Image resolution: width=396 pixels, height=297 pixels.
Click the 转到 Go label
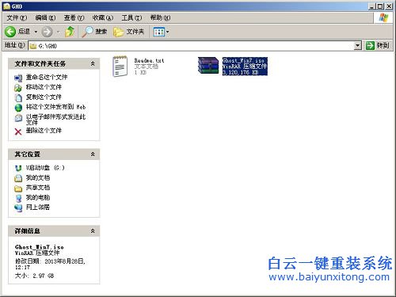[x=383, y=45]
